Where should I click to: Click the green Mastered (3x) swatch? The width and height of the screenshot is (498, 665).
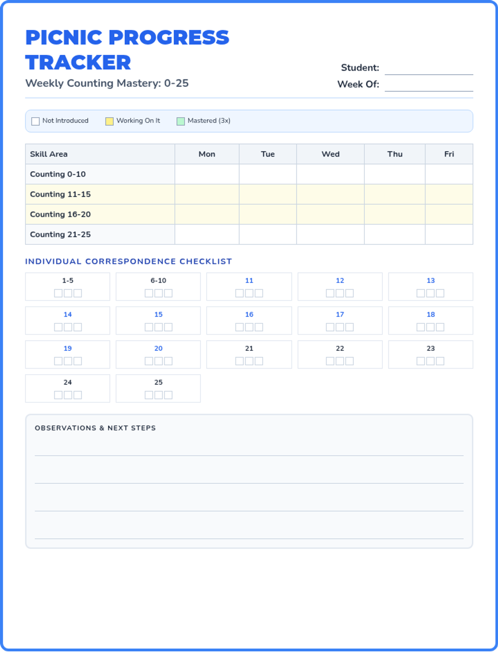[181, 121]
